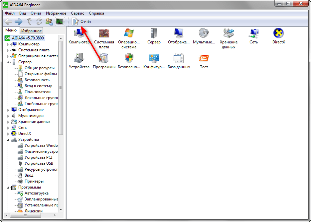Click the tree's vertical scrollbar down arrow

pos(61,210)
